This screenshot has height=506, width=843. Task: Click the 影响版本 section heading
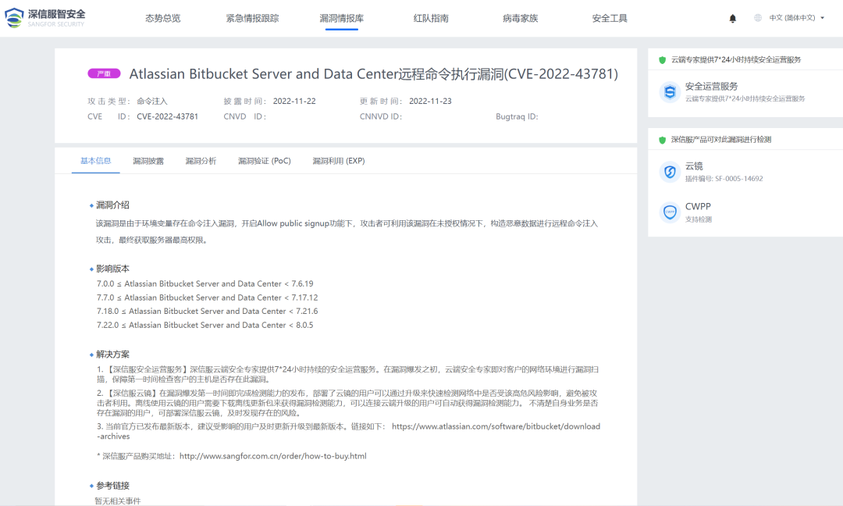click(x=112, y=269)
